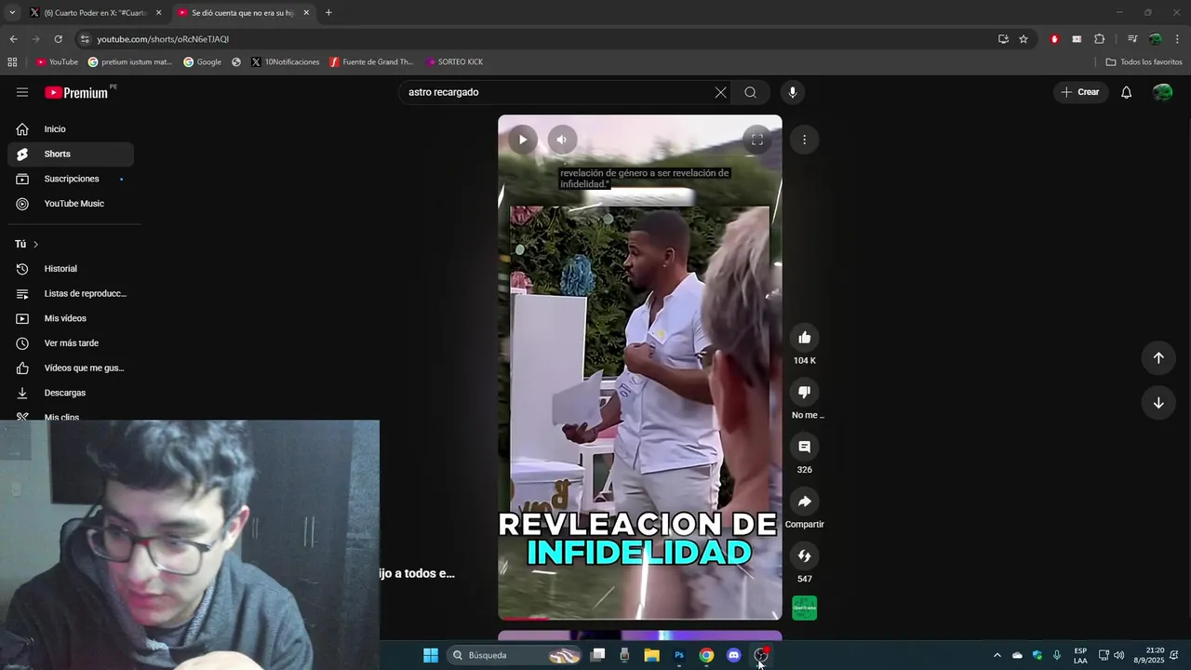
Task: Close the Cuarto Poder en X tab
Action: [158, 13]
